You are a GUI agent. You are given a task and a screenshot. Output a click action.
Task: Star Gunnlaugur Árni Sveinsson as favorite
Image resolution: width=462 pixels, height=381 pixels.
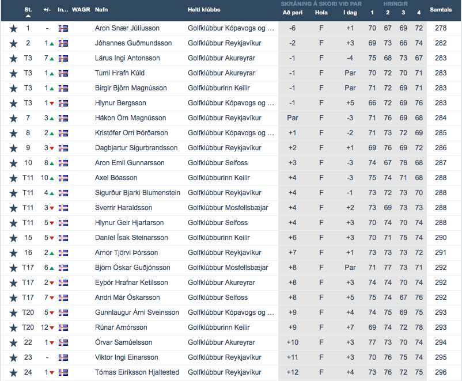pyautogui.click(x=13, y=313)
